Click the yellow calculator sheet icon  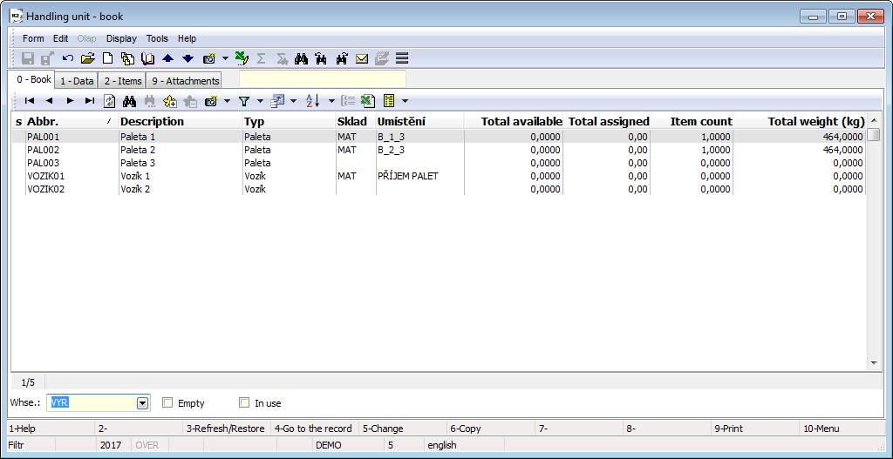point(390,101)
